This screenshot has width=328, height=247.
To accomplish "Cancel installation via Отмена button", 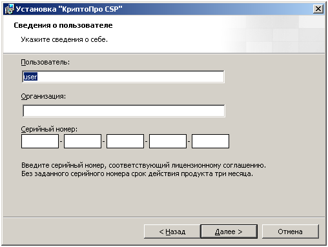I will coord(290,232).
